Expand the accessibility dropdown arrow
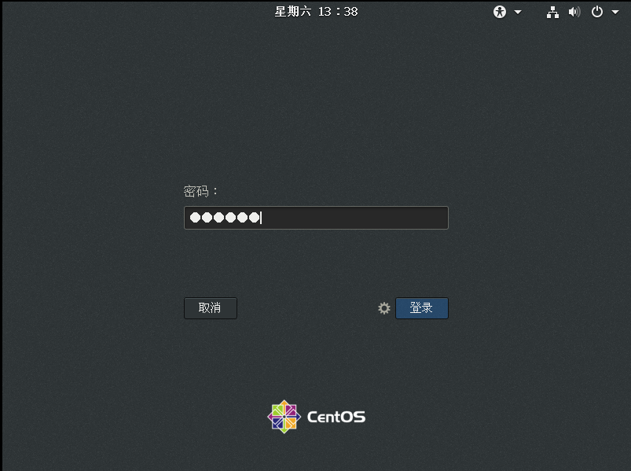Image resolution: width=631 pixels, height=471 pixels. pos(518,12)
